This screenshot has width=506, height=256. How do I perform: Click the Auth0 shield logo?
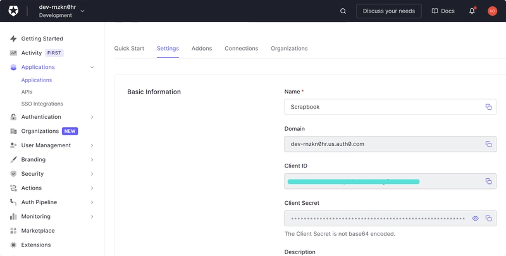pos(13,11)
